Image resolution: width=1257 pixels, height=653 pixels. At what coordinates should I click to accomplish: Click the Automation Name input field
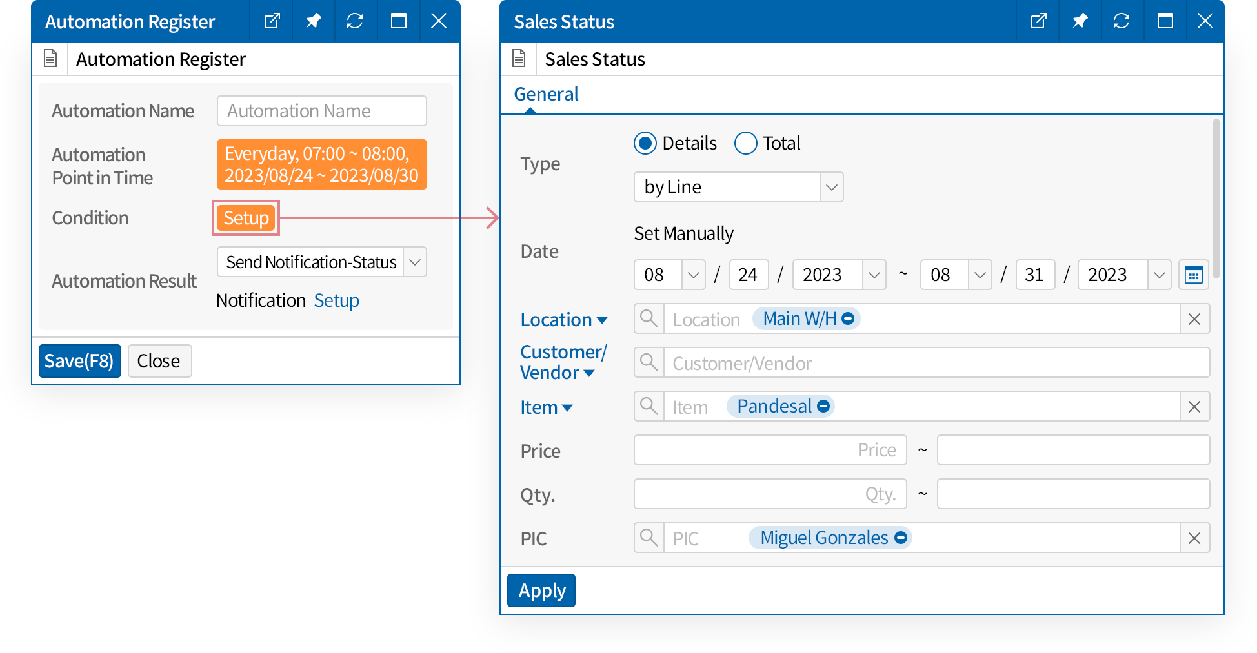pos(321,111)
